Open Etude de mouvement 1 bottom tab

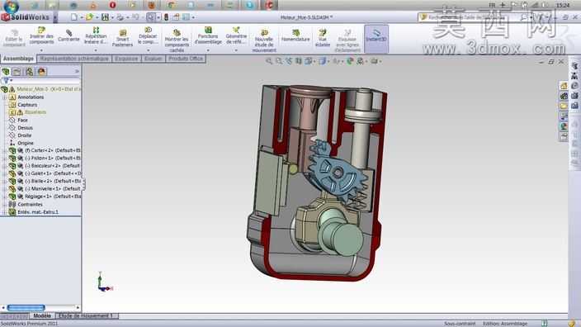click(x=87, y=316)
